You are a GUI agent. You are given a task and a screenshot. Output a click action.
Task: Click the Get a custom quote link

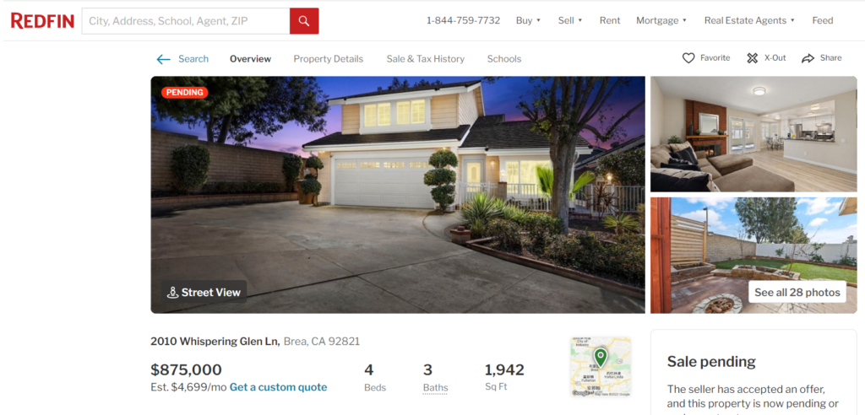278,387
